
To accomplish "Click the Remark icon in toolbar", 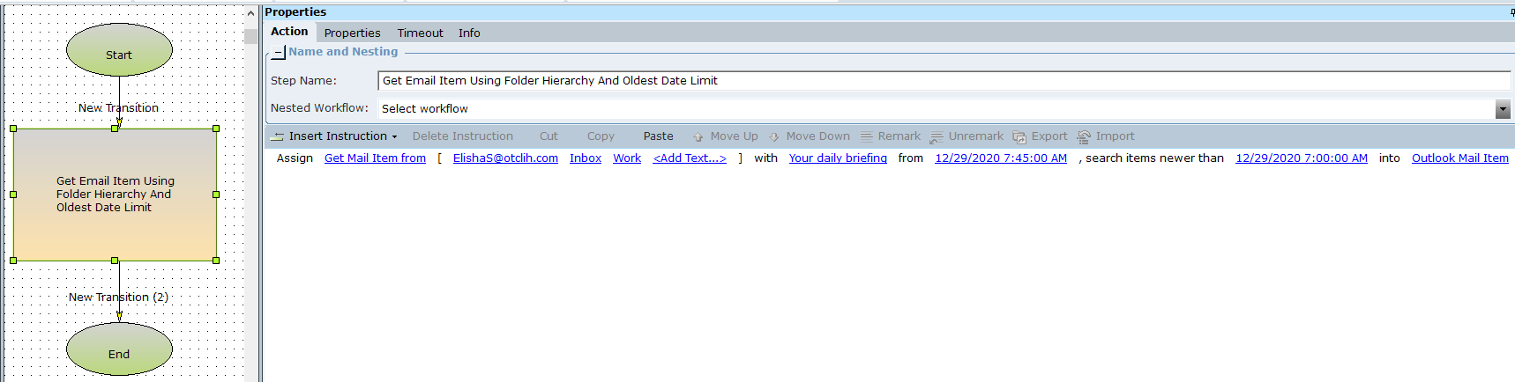I will (867, 137).
